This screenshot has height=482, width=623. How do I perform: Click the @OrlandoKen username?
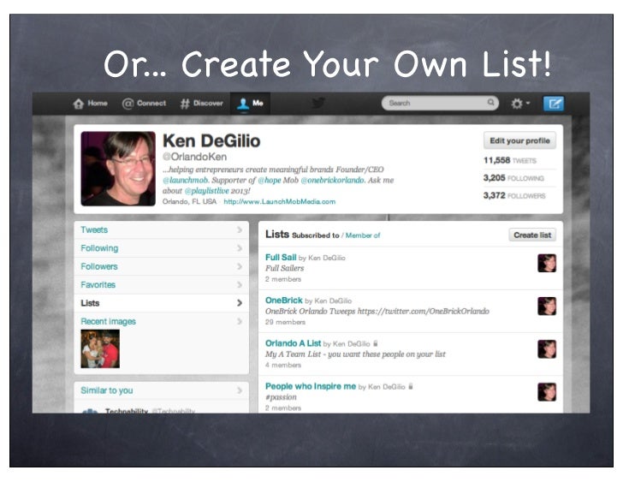[195, 157]
